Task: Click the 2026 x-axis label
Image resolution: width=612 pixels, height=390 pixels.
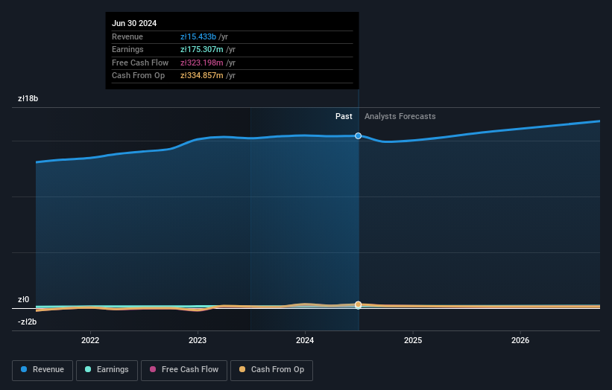Action: coord(520,341)
